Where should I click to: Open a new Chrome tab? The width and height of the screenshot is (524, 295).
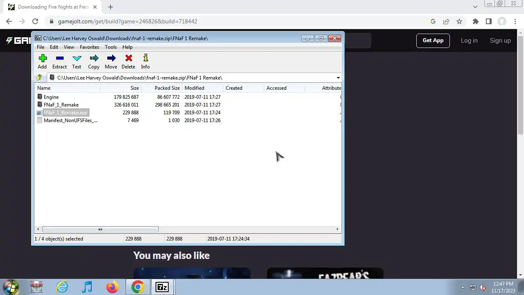111,7
